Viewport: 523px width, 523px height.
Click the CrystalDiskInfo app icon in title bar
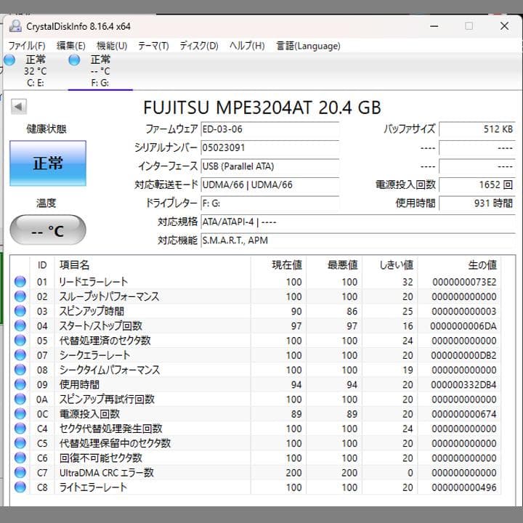click(x=15, y=26)
